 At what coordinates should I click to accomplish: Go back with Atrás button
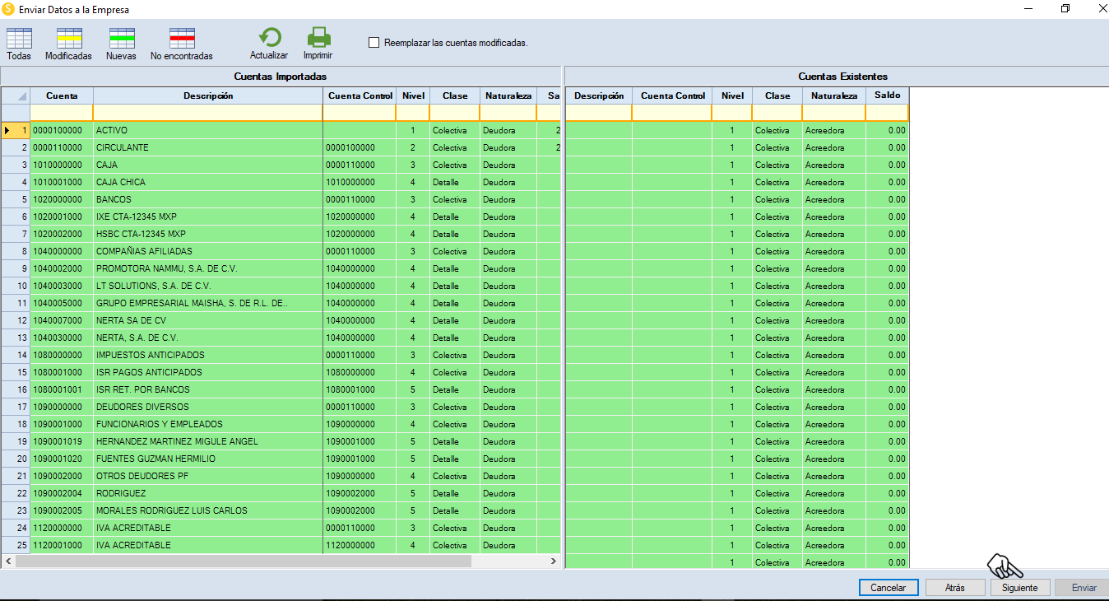955,588
